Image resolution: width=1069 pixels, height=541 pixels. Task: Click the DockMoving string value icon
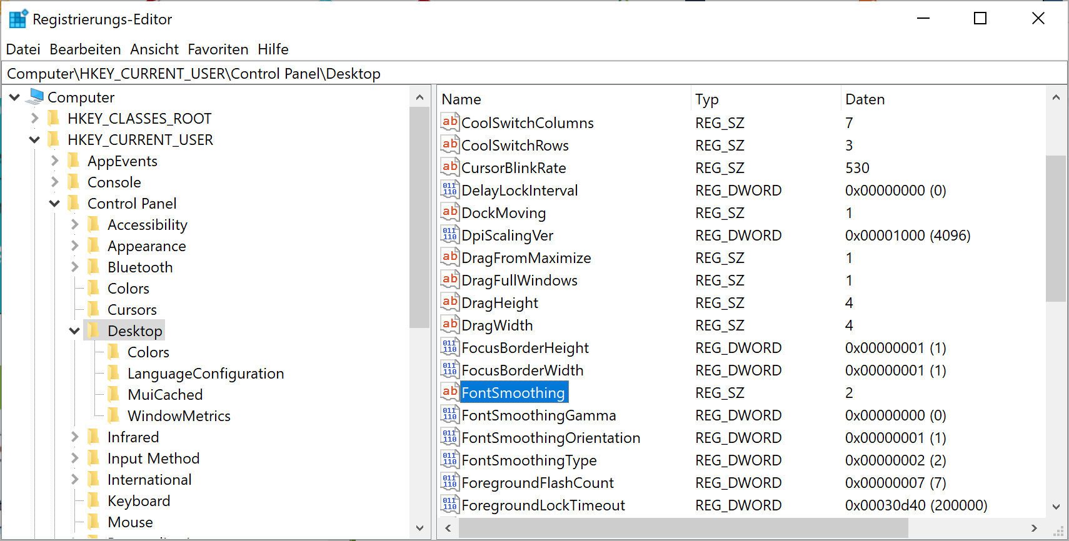[450, 212]
